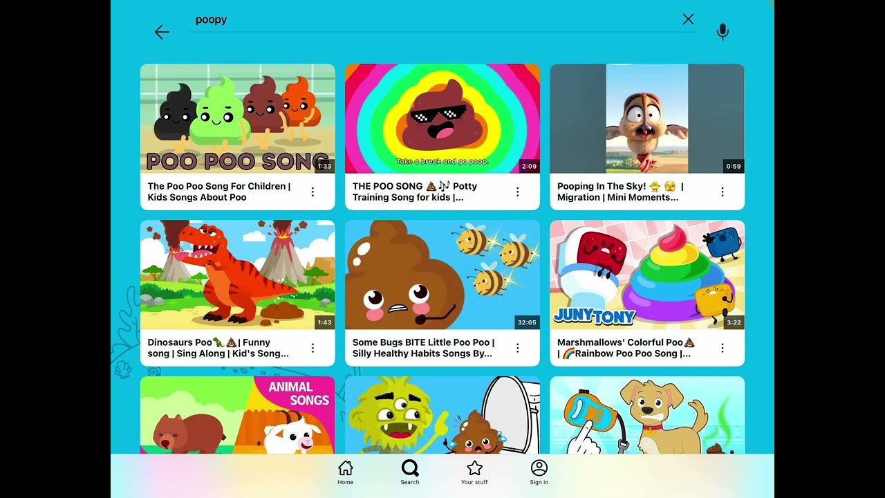Image resolution: width=885 pixels, height=498 pixels.
Task: Go back using the left arrow icon
Action: click(162, 32)
